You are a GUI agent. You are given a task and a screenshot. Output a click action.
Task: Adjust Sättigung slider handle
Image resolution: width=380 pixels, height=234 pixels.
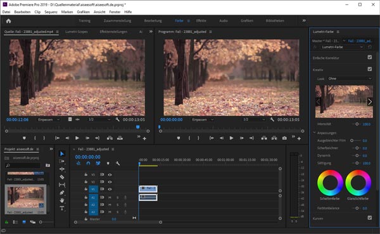(x=357, y=163)
